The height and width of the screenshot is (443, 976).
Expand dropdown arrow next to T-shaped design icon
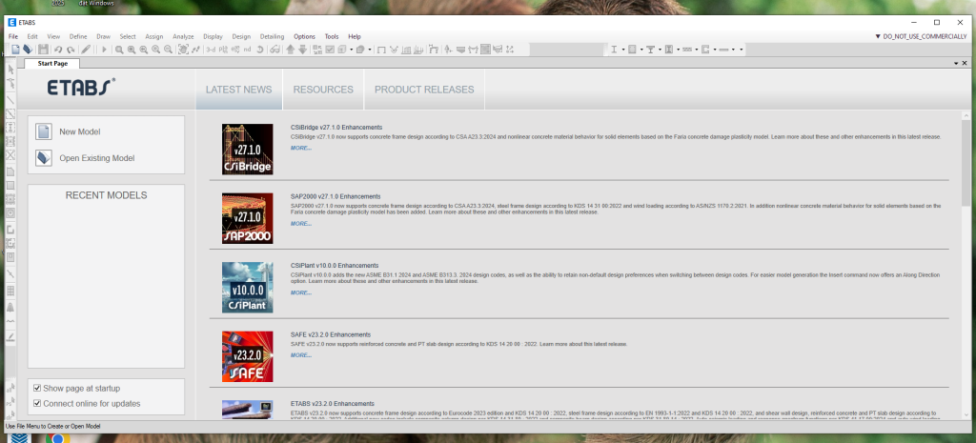pyautogui.click(x=660, y=50)
